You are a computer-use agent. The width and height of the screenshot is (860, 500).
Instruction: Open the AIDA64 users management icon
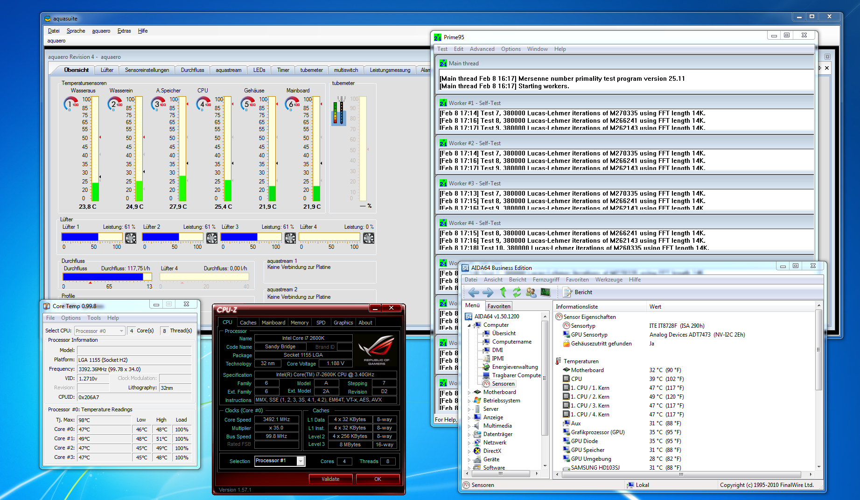coord(531,292)
